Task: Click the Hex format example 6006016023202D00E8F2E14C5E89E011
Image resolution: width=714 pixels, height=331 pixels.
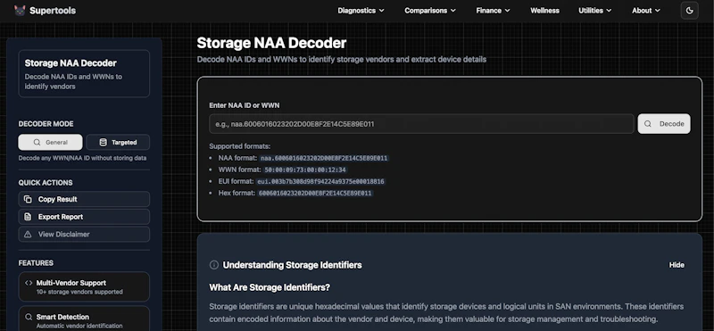Action: click(315, 194)
